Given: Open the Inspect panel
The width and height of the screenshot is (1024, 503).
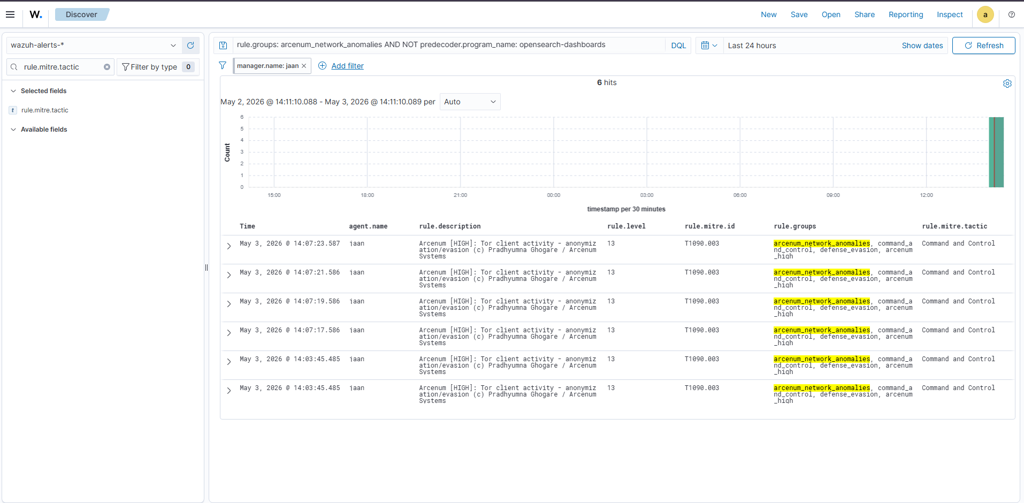Looking at the screenshot, I should 949,14.
